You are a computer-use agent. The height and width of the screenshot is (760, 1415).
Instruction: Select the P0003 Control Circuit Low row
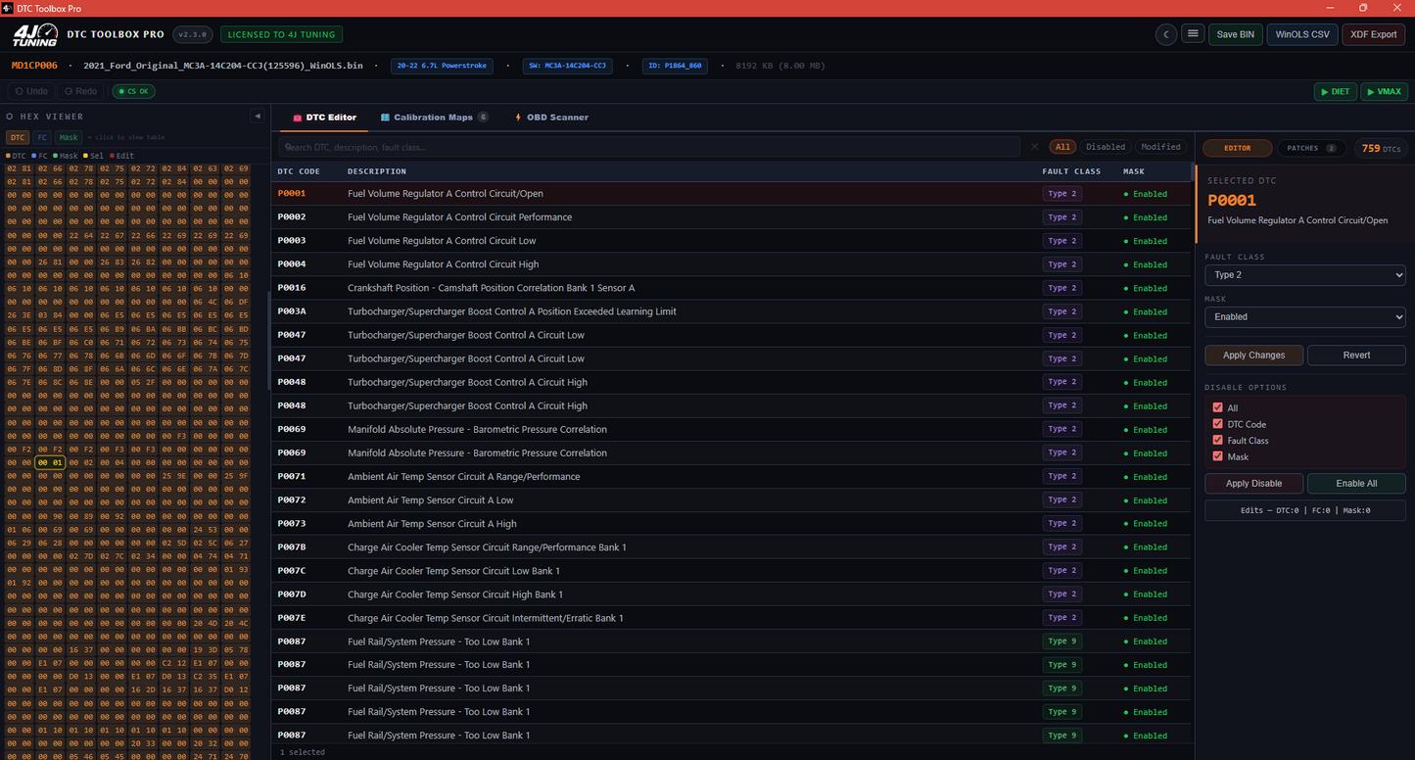731,241
